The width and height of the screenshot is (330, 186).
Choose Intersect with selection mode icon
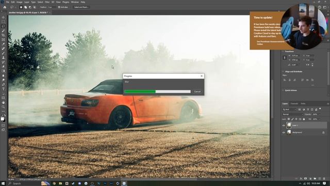coord(35,7)
